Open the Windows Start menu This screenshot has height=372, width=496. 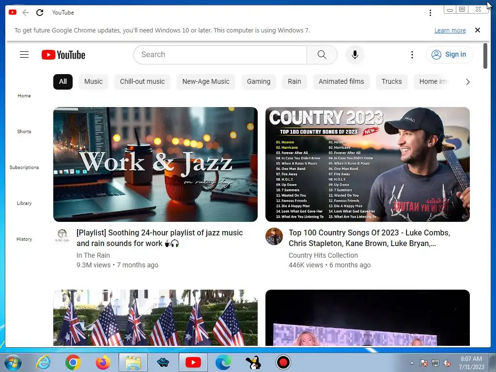[13, 362]
